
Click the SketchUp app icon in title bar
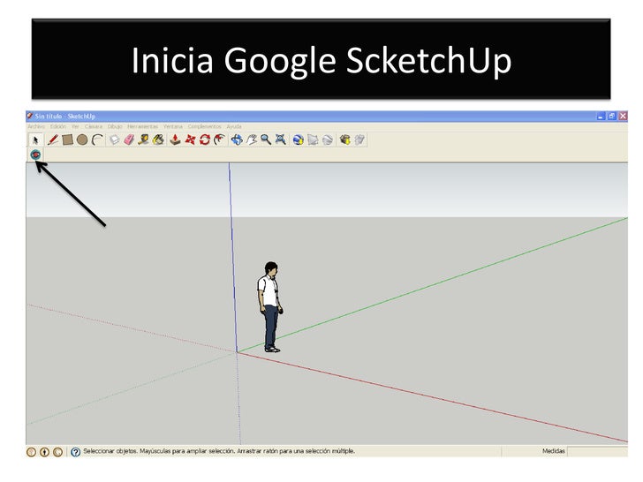click(x=29, y=116)
